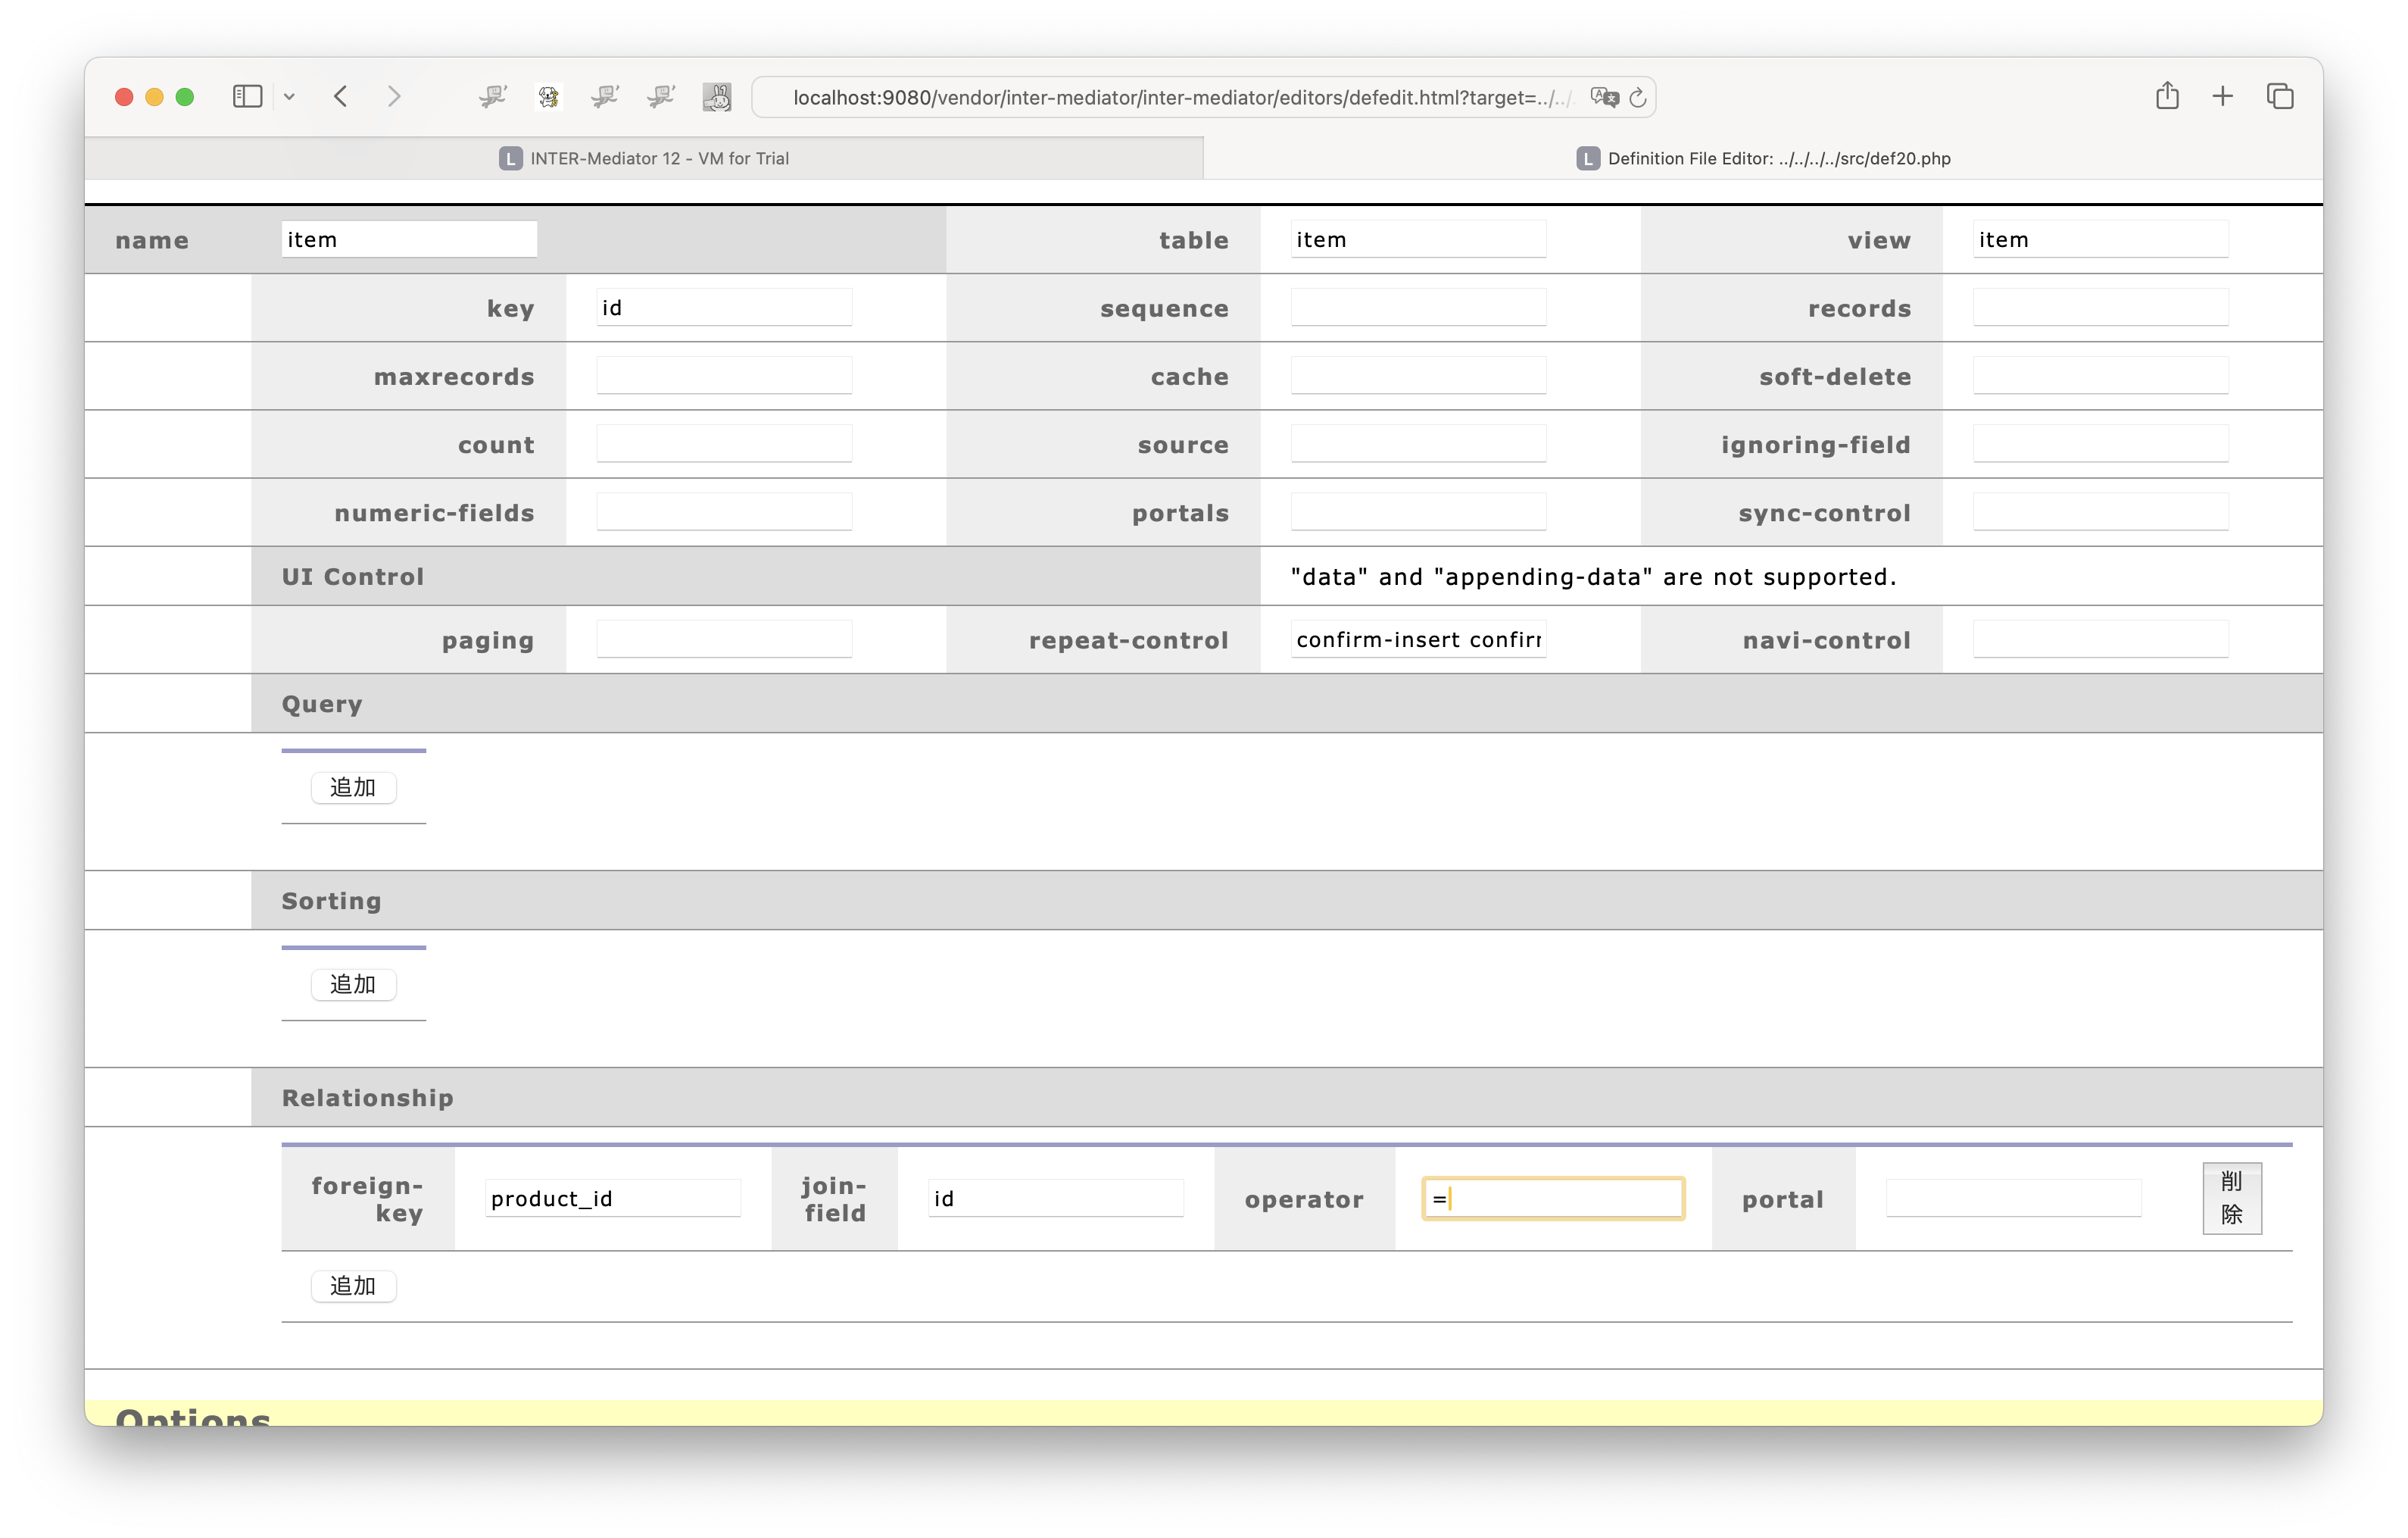Focus the source input field
The height and width of the screenshot is (1538, 2408).
click(1418, 443)
